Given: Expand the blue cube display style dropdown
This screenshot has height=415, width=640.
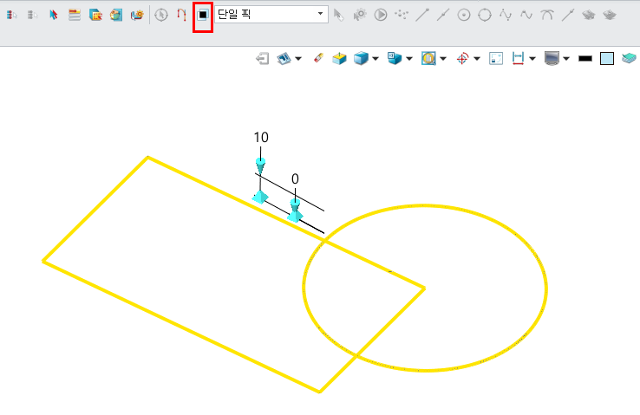Looking at the screenshot, I should tap(376, 59).
